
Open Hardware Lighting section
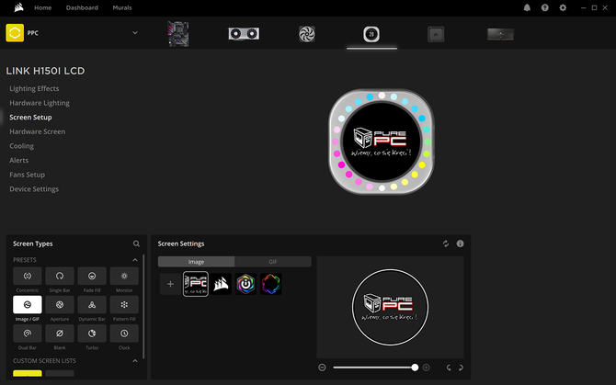[40, 103]
